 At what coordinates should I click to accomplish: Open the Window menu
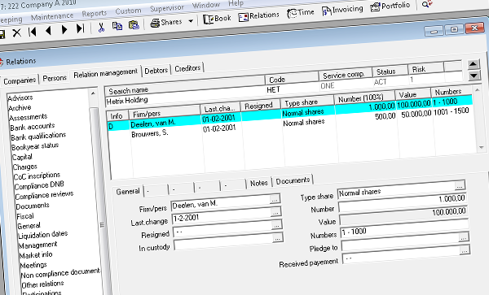pos(206,6)
